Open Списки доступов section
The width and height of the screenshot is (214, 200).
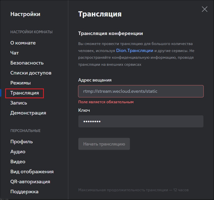[31, 73]
